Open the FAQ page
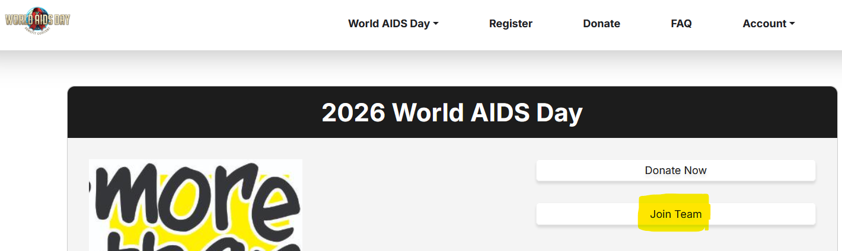The width and height of the screenshot is (842, 251). click(x=681, y=24)
